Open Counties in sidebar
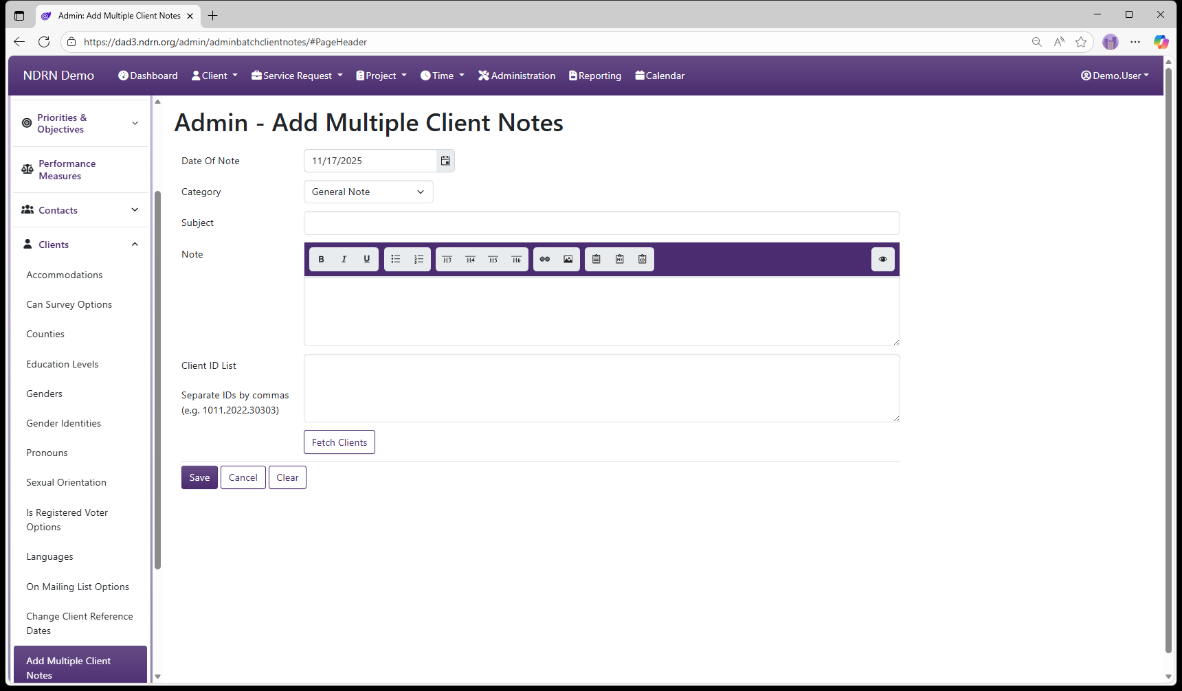The image size is (1182, 691). pyautogui.click(x=45, y=334)
